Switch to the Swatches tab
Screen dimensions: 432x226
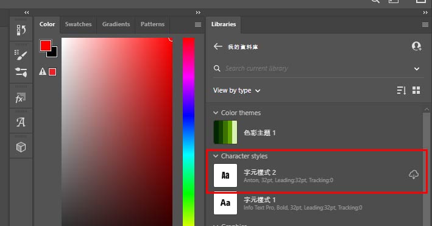pos(78,24)
